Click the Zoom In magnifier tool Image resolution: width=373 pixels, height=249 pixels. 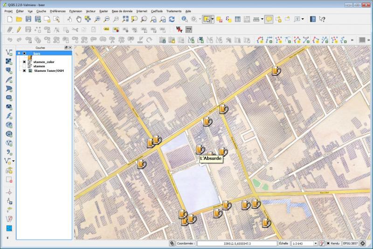tap(97, 19)
